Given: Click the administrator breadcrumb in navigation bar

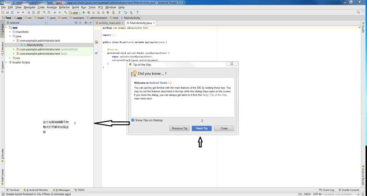Looking at the screenshot, I should (x=97, y=18).
